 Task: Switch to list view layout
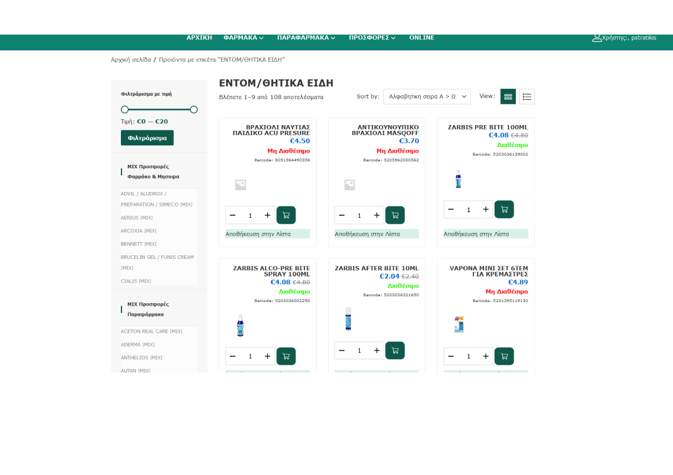pos(527,97)
